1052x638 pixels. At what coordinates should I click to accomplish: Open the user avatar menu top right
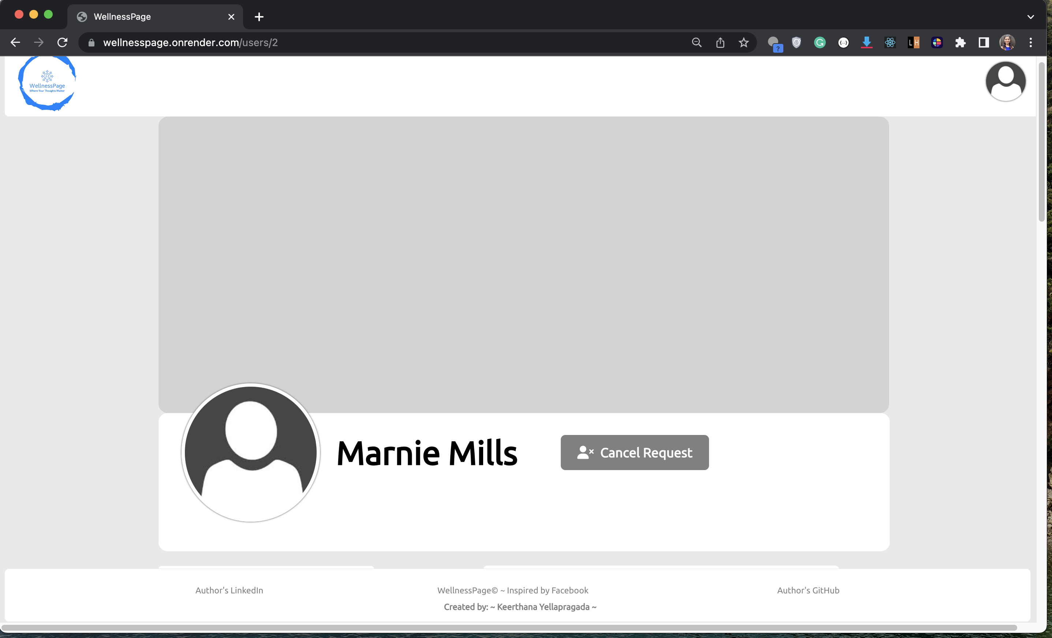[x=1005, y=81]
